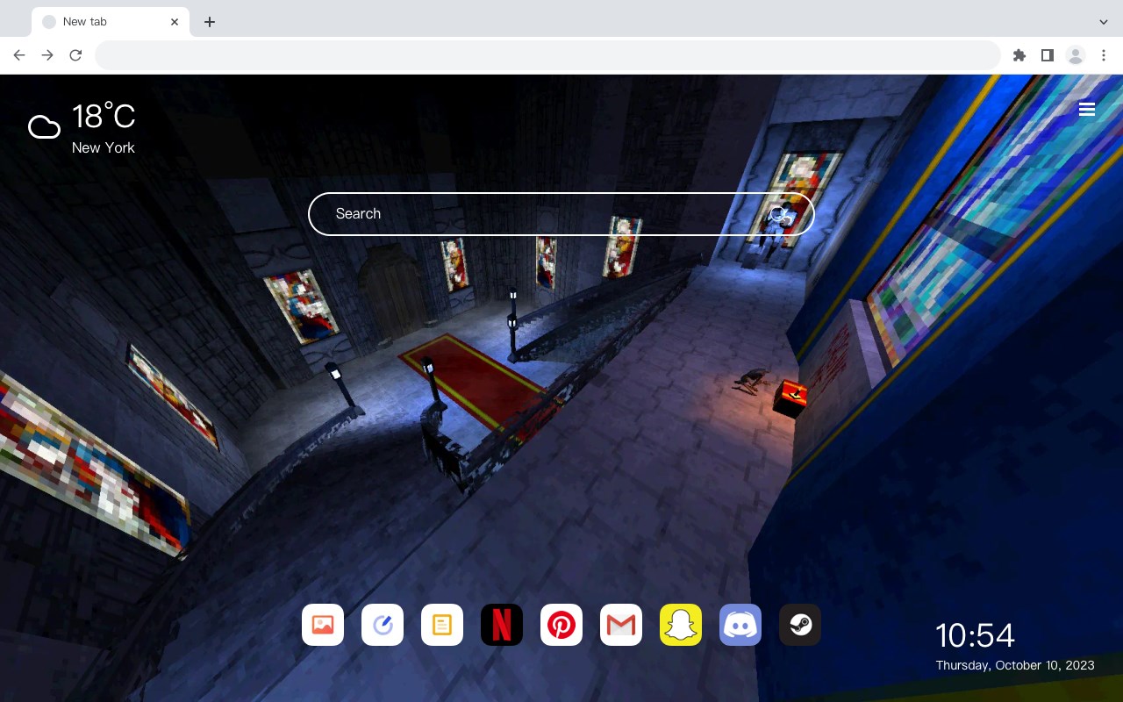Click the Thursday, October 10, 2023 date

pyautogui.click(x=1015, y=665)
